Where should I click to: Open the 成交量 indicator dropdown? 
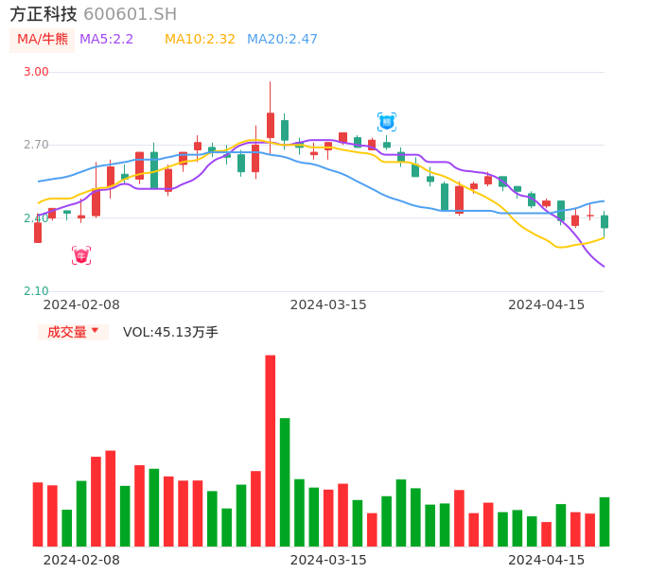tap(73, 332)
